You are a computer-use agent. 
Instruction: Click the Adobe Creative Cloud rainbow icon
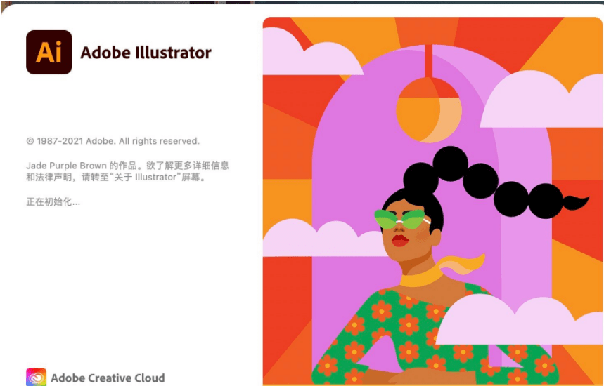[36, 377]
